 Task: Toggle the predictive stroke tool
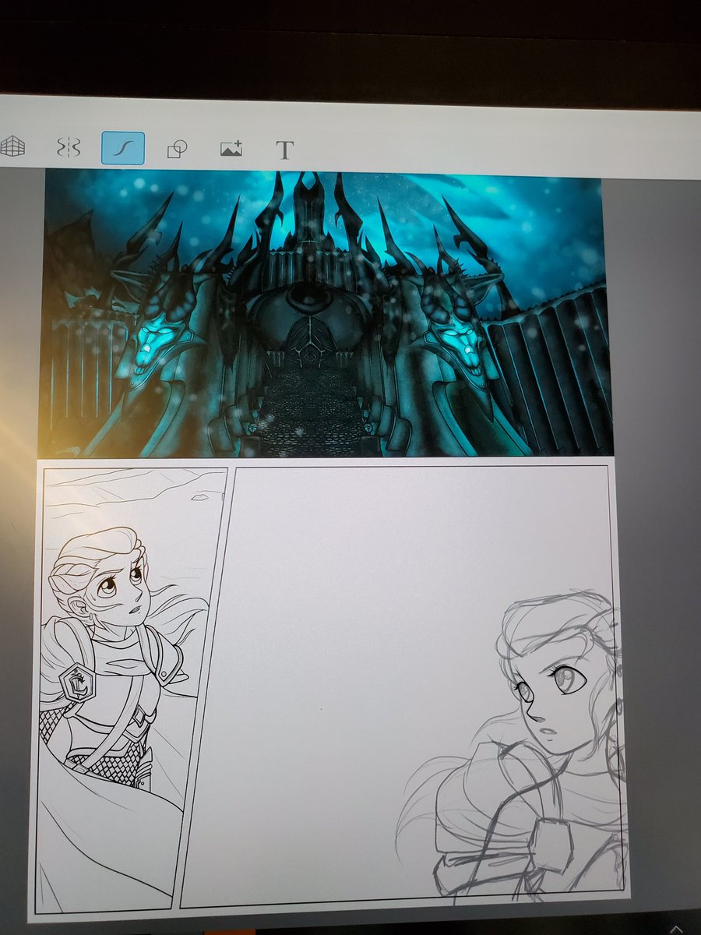[x=123, y=147]
